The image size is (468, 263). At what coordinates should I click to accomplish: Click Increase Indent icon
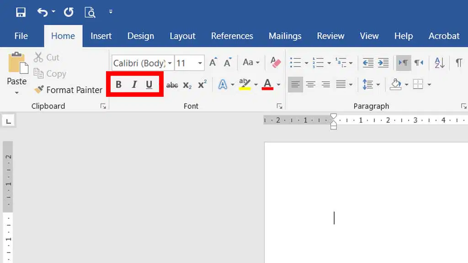[383, 63]
